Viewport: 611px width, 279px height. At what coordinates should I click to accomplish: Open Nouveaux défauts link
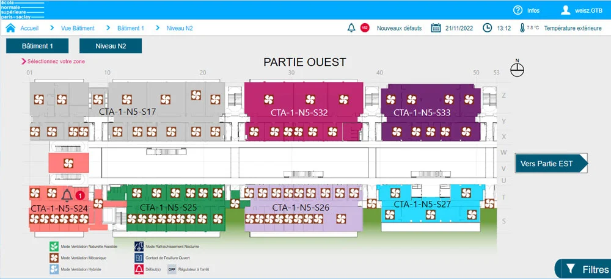click(399, 28)
